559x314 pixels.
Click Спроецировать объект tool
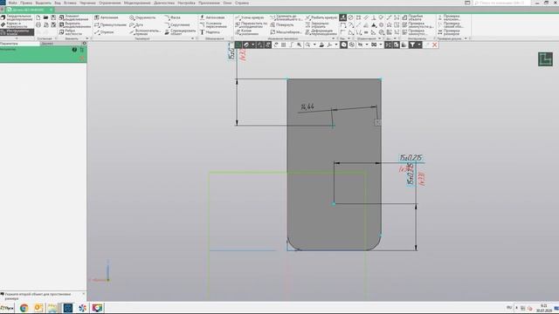pyautogui.click(x=180, y=32)
